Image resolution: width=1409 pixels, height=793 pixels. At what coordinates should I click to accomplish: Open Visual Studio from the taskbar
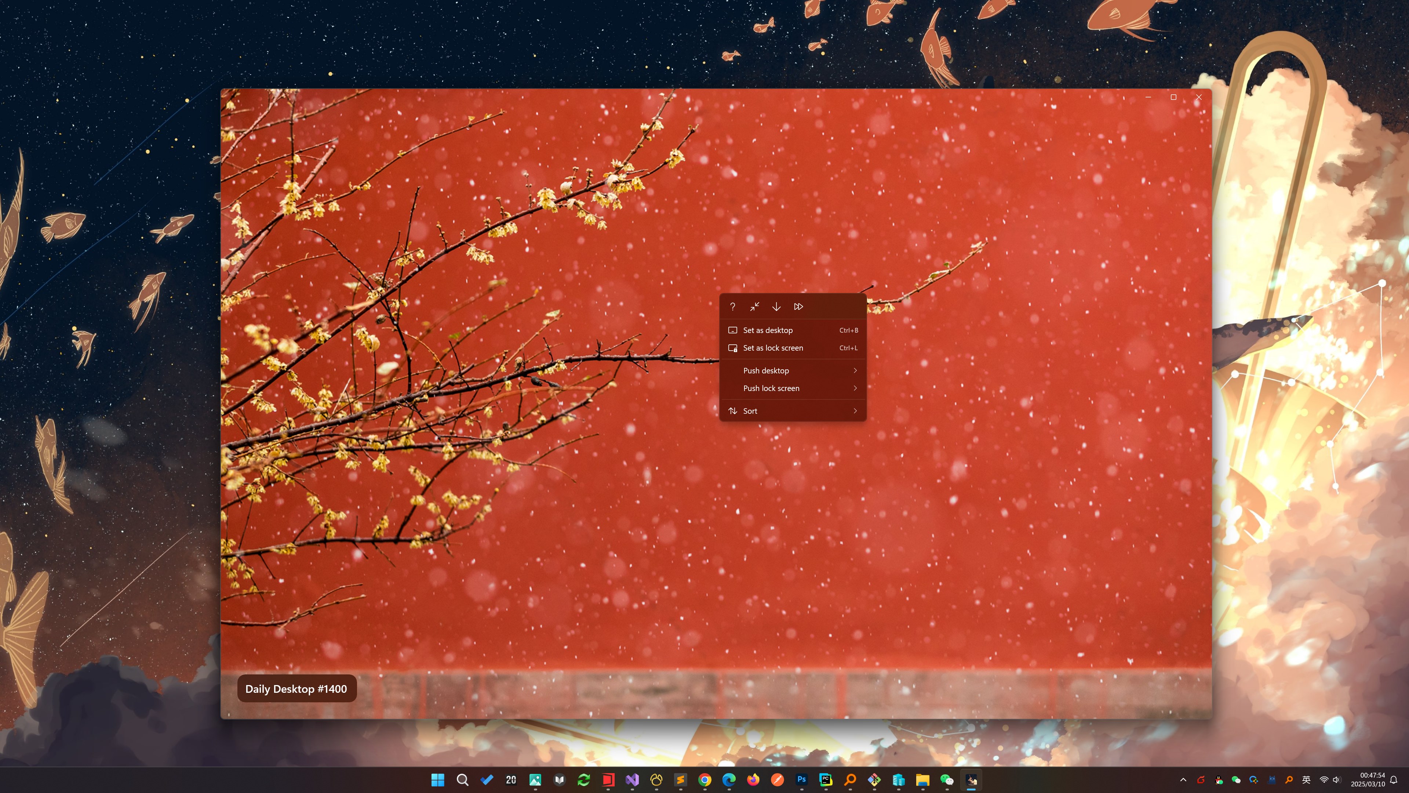(x=632, y=779)
